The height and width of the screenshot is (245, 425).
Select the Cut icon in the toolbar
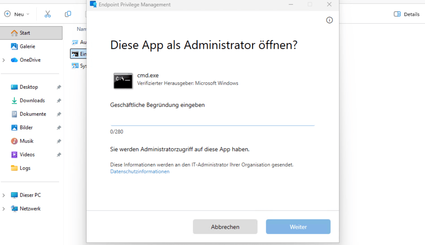(47, 14)
